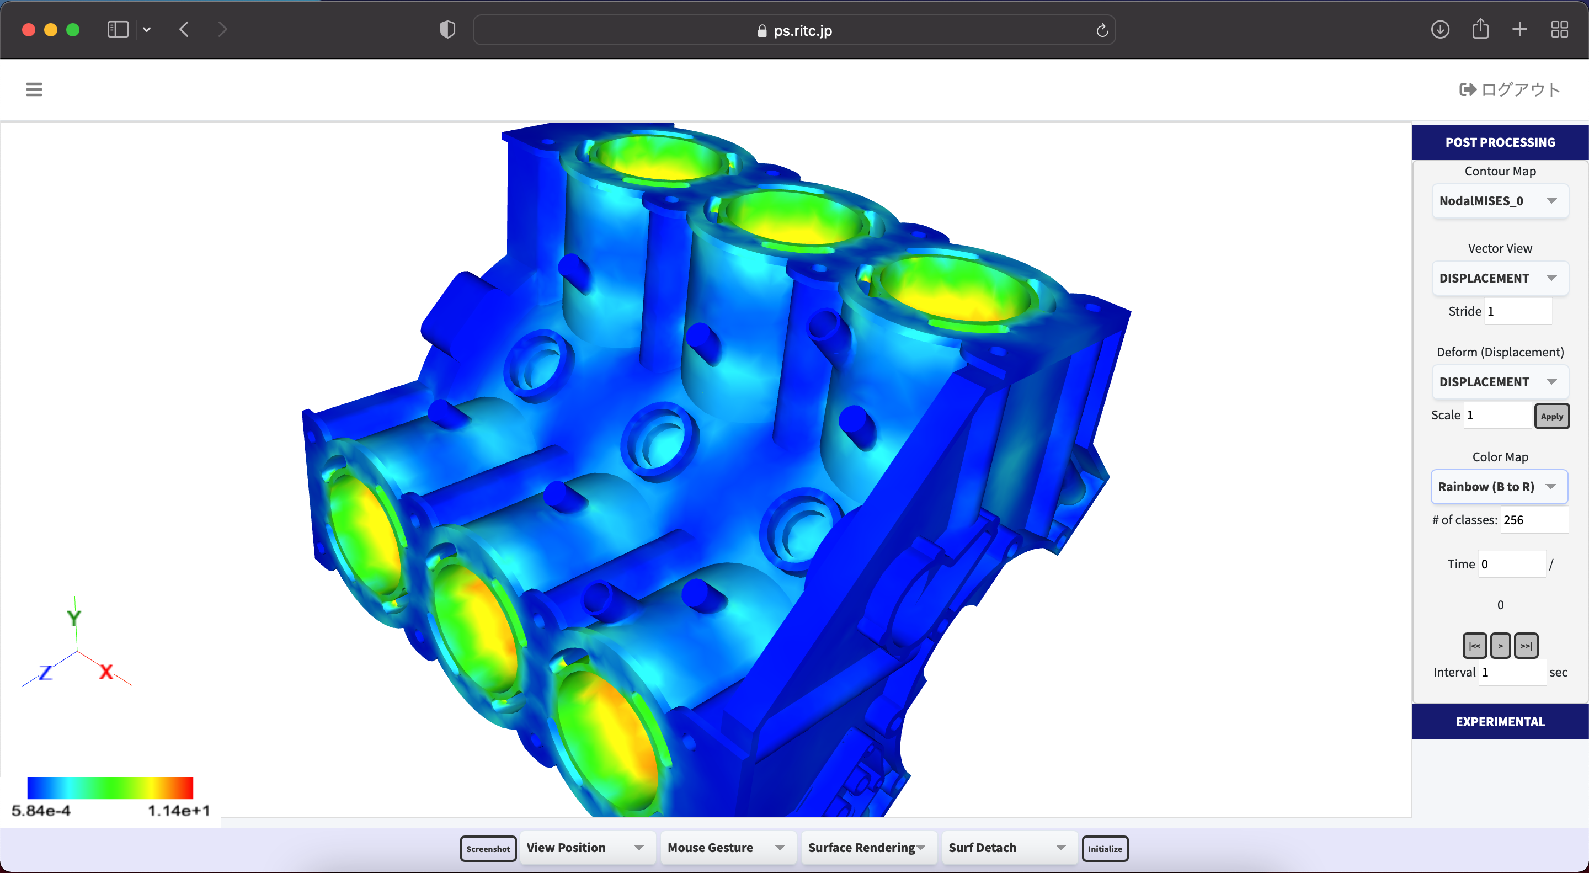Open a new browser tab

pos(1520,29)
